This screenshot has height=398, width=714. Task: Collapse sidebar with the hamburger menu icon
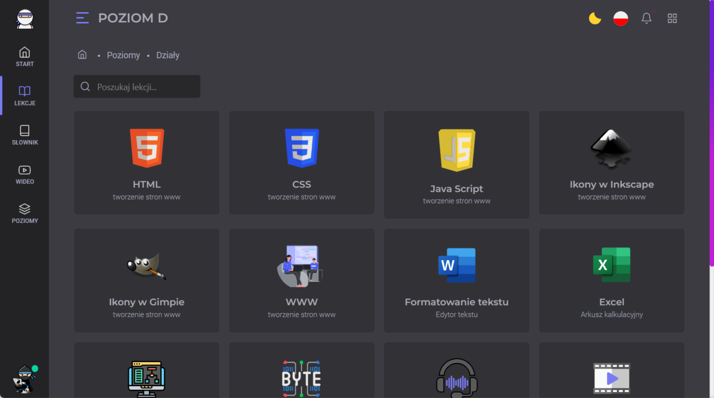click(x=82, y=18)
